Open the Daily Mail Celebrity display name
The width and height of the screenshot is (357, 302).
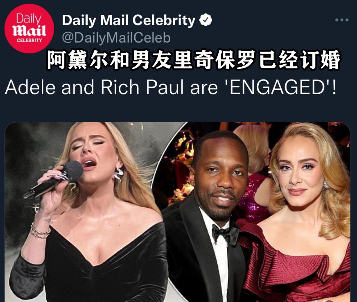click(129, 20)
